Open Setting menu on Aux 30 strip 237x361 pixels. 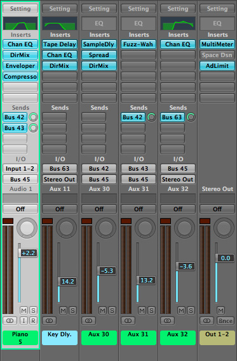click(x=99, y=9)
